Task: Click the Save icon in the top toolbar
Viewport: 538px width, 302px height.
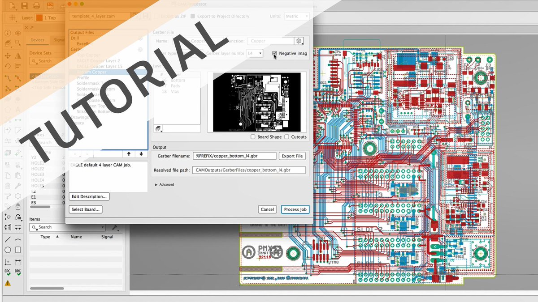Action: click(24, 6)
